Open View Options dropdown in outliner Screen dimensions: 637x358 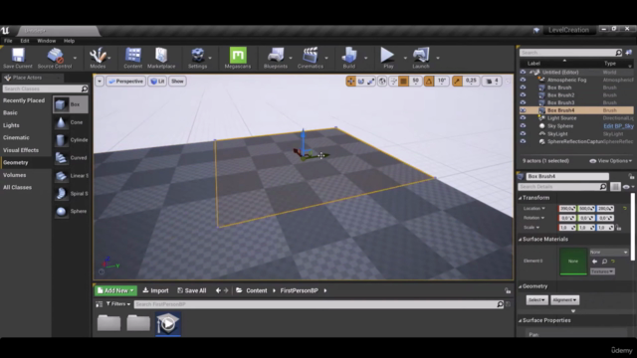click(x=610, y=161)
